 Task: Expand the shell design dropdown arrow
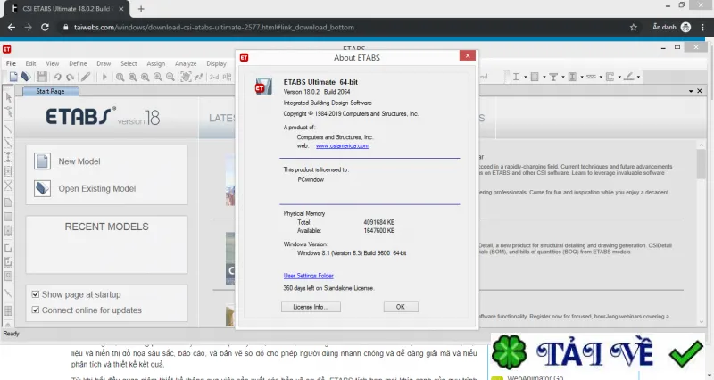coord(544,77)
